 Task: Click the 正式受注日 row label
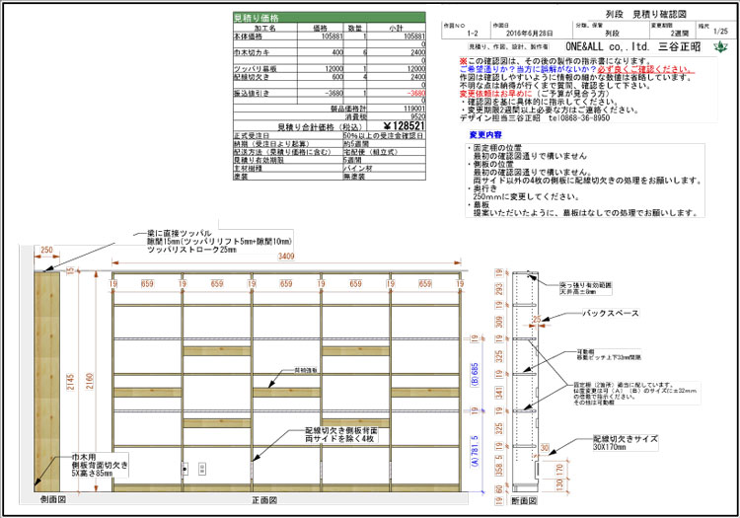[252, 136]
